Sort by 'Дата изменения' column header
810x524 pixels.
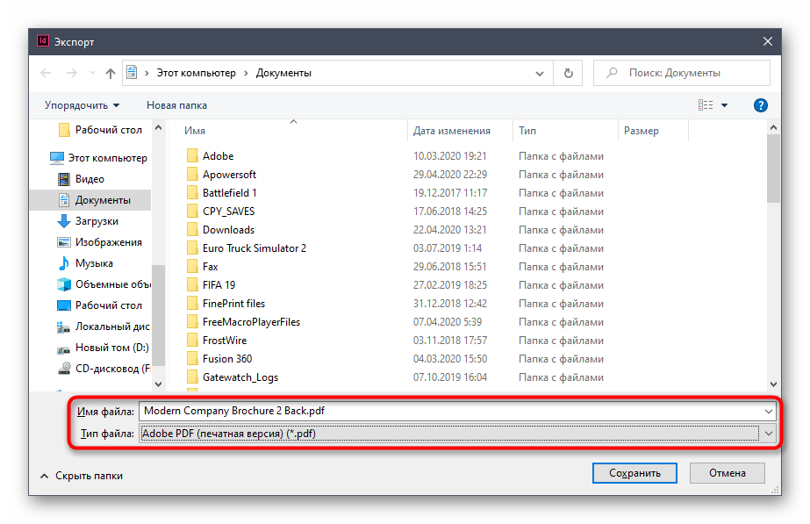pyautogui.click(x=451, y=131)
